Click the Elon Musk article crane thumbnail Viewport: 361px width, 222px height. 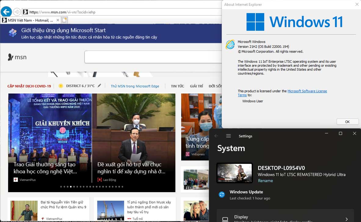110,210
